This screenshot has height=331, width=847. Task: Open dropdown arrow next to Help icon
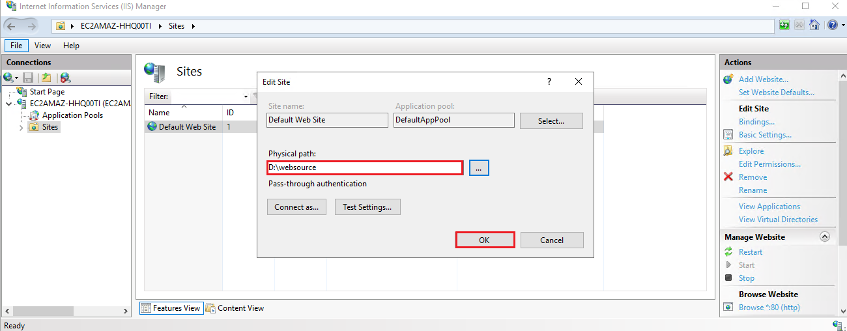tap(842, 26)
